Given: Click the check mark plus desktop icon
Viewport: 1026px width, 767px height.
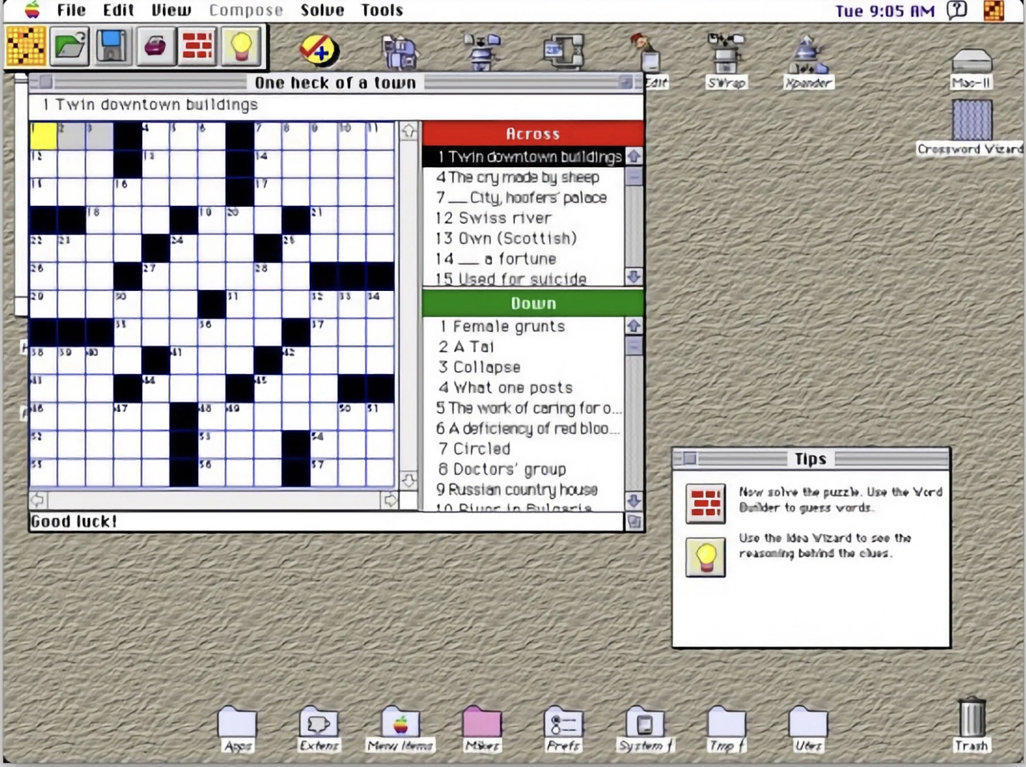Looking at the screenshot, I should 319,50.
